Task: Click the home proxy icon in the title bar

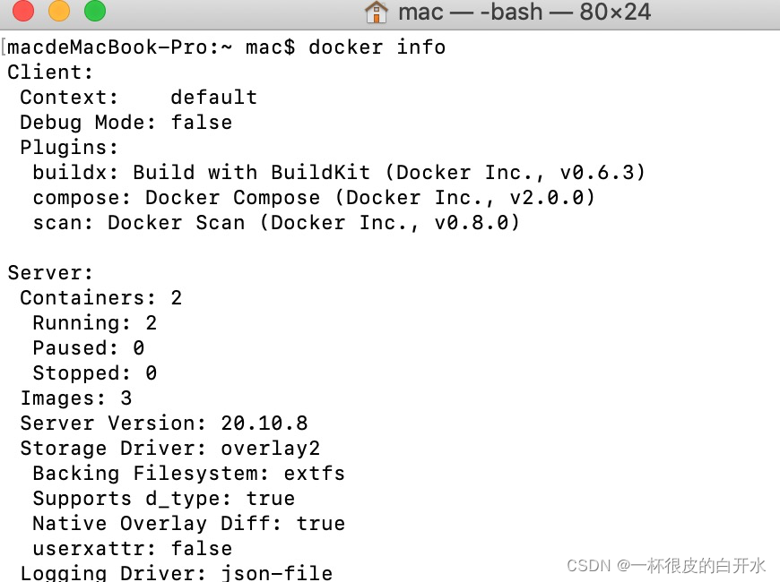Action: [x=377, y=13]
